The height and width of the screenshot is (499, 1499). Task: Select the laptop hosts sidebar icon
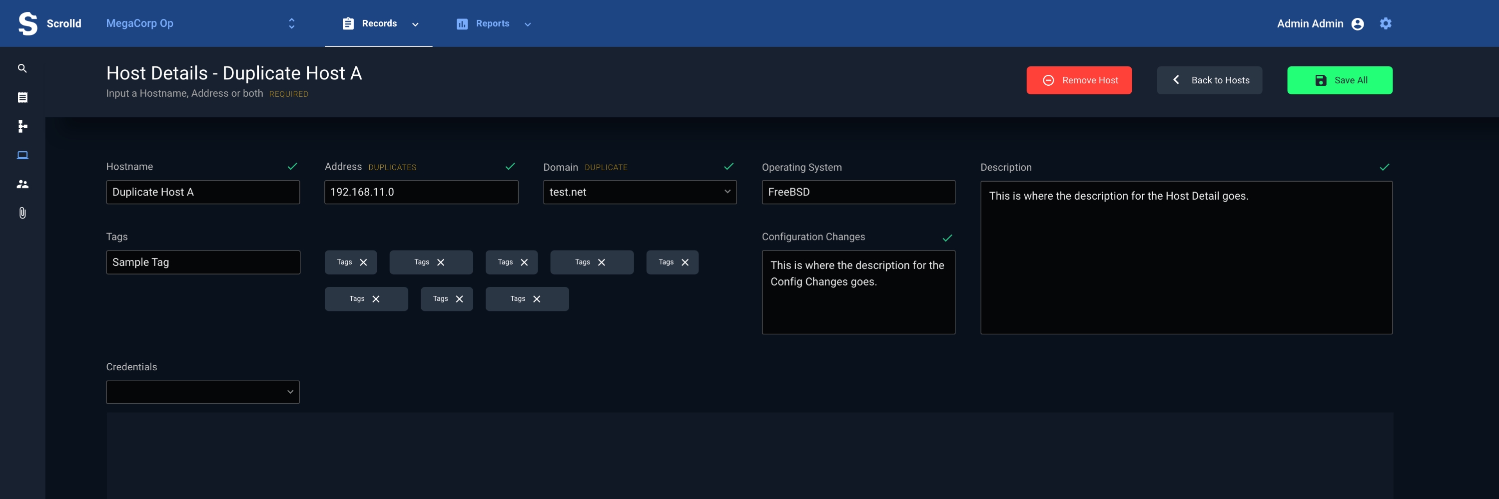click(x=22, y=155)
